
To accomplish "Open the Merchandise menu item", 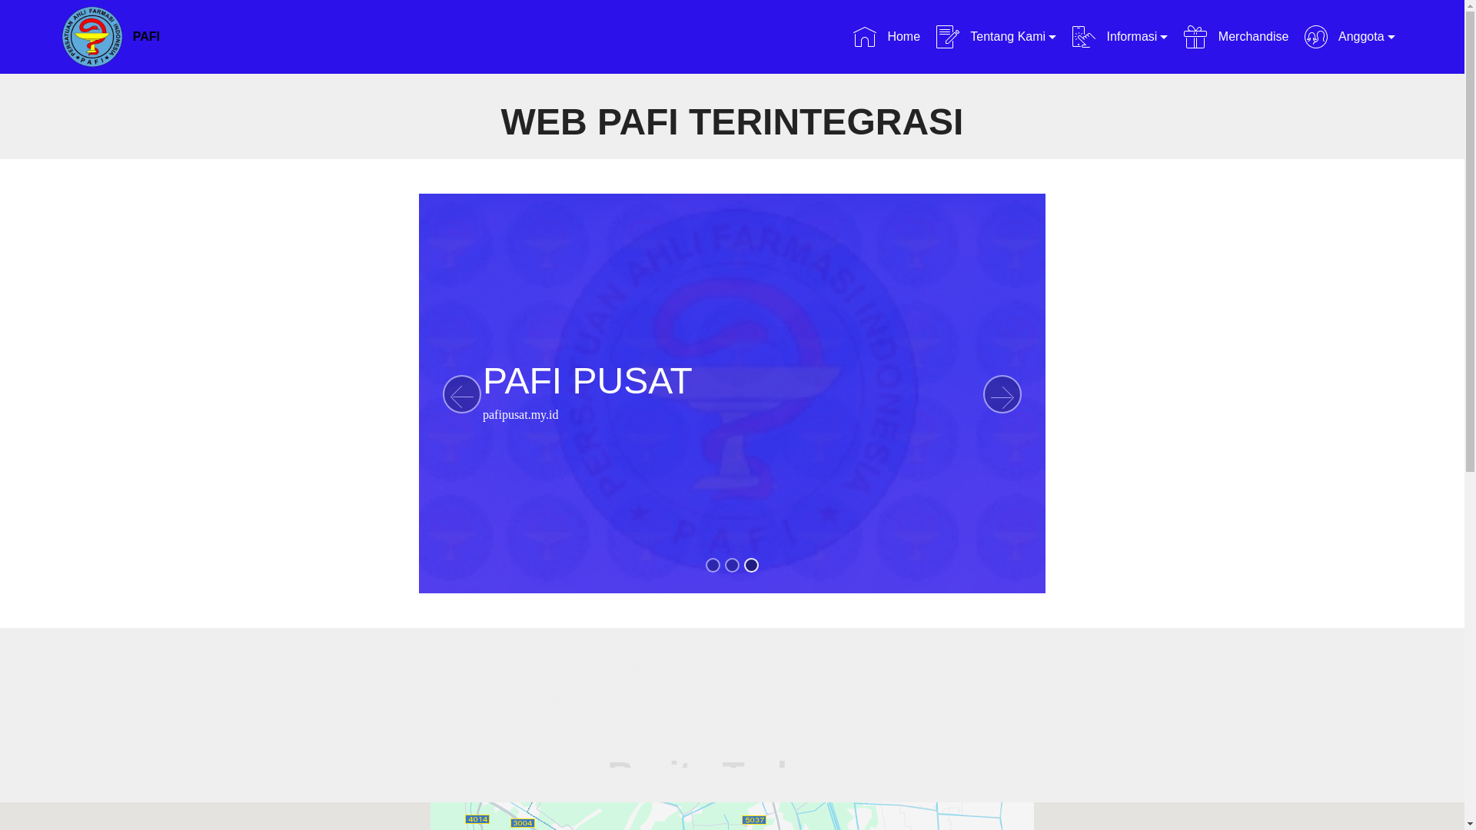I will [x=1236, y=37].
